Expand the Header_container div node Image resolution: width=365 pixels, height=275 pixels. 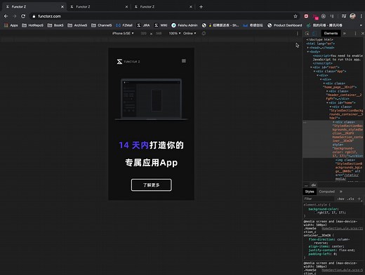pyautogui.click(x=327, y=91)
